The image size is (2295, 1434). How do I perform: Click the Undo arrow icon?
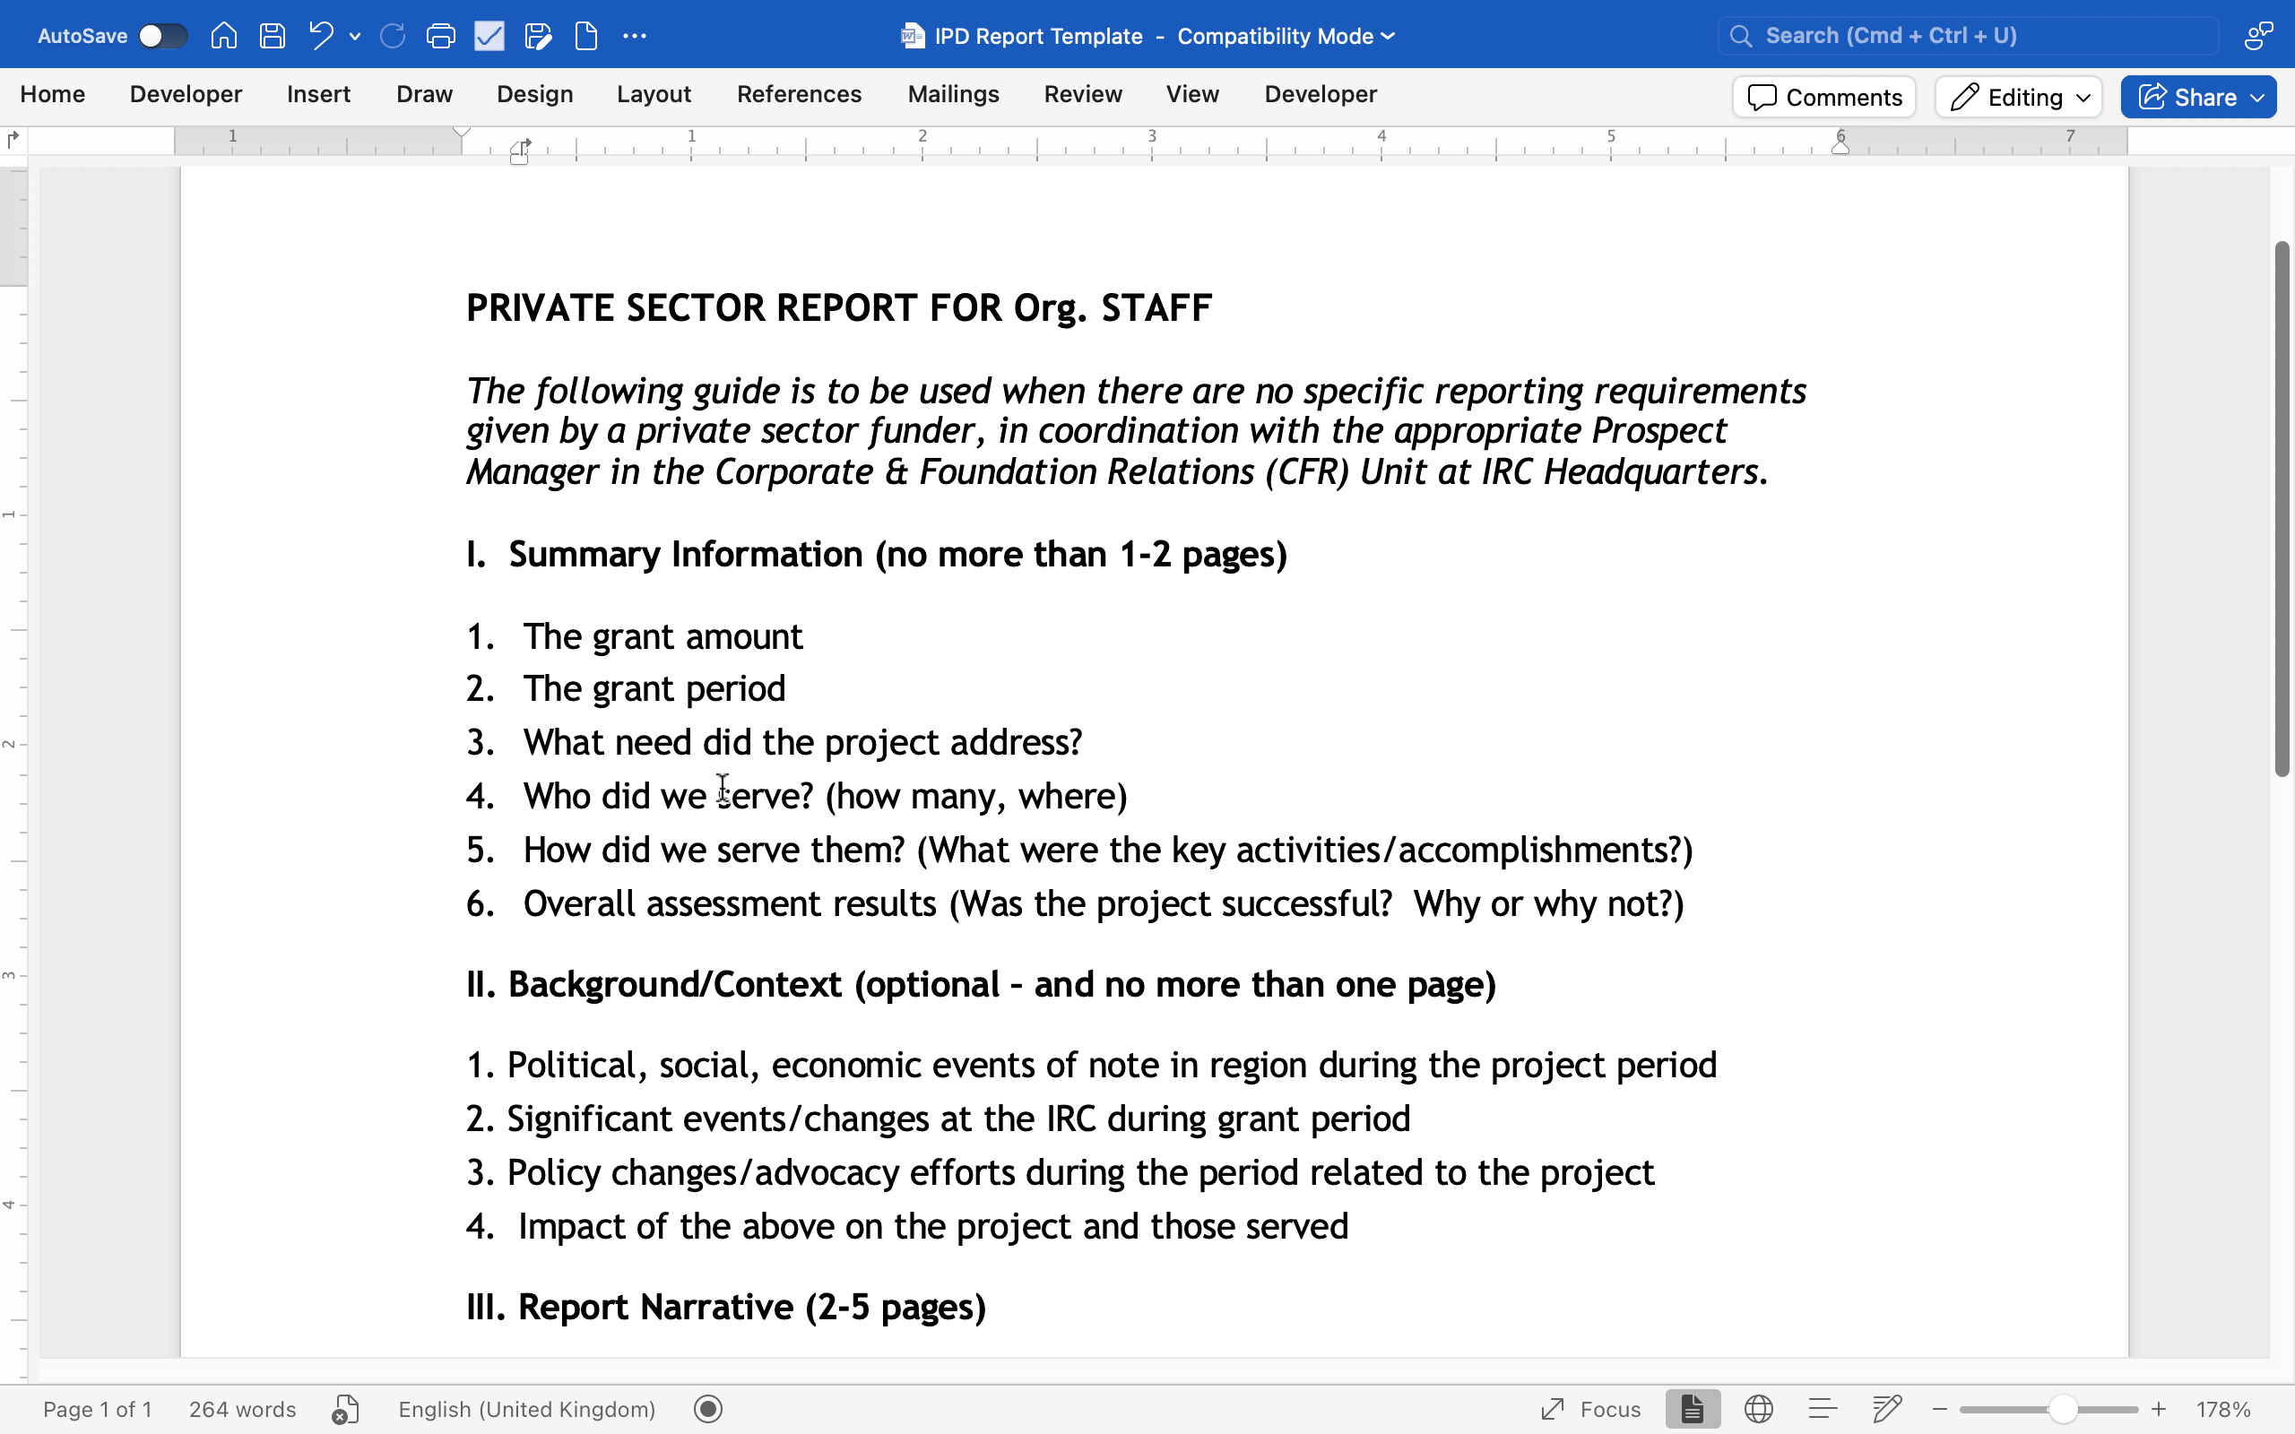pos(322,36)
